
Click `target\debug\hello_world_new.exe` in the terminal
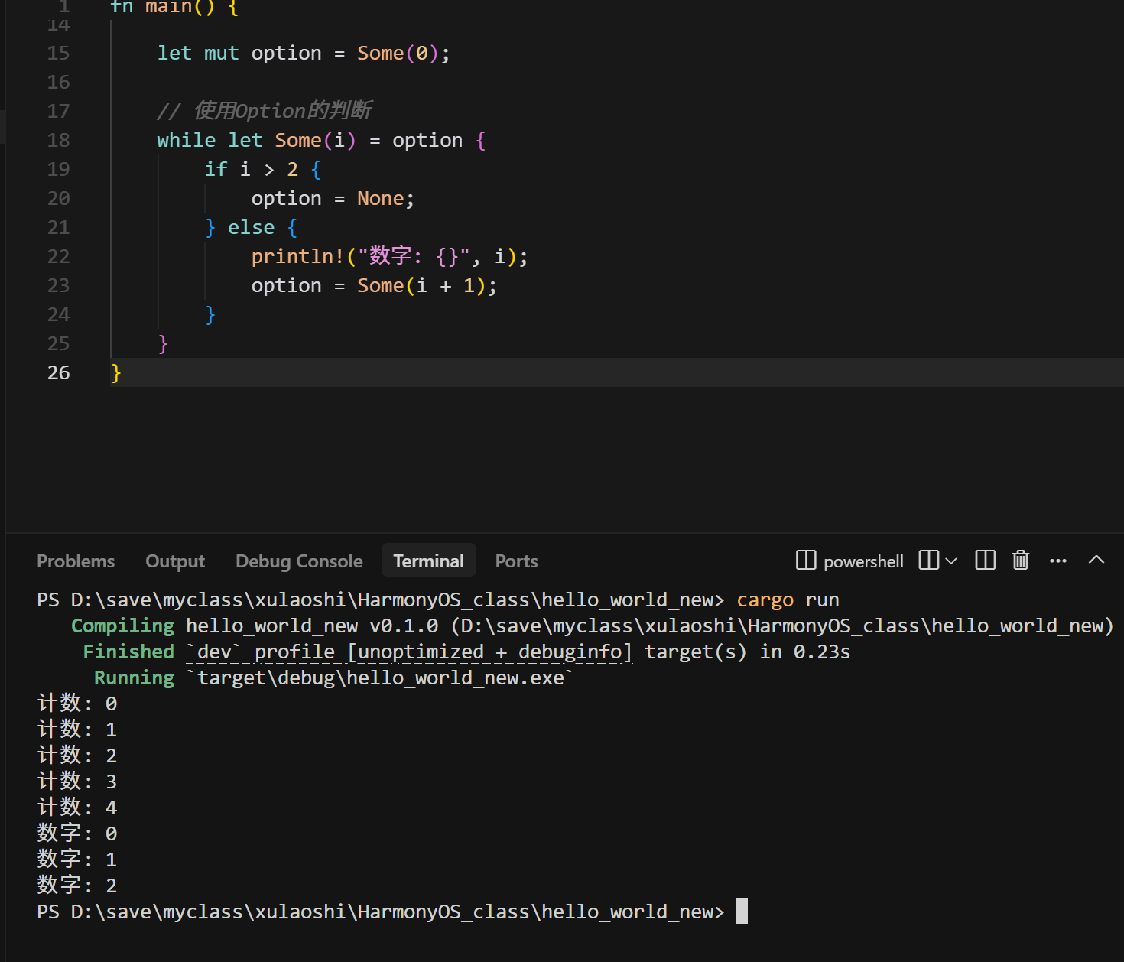[x=380, y=678]
